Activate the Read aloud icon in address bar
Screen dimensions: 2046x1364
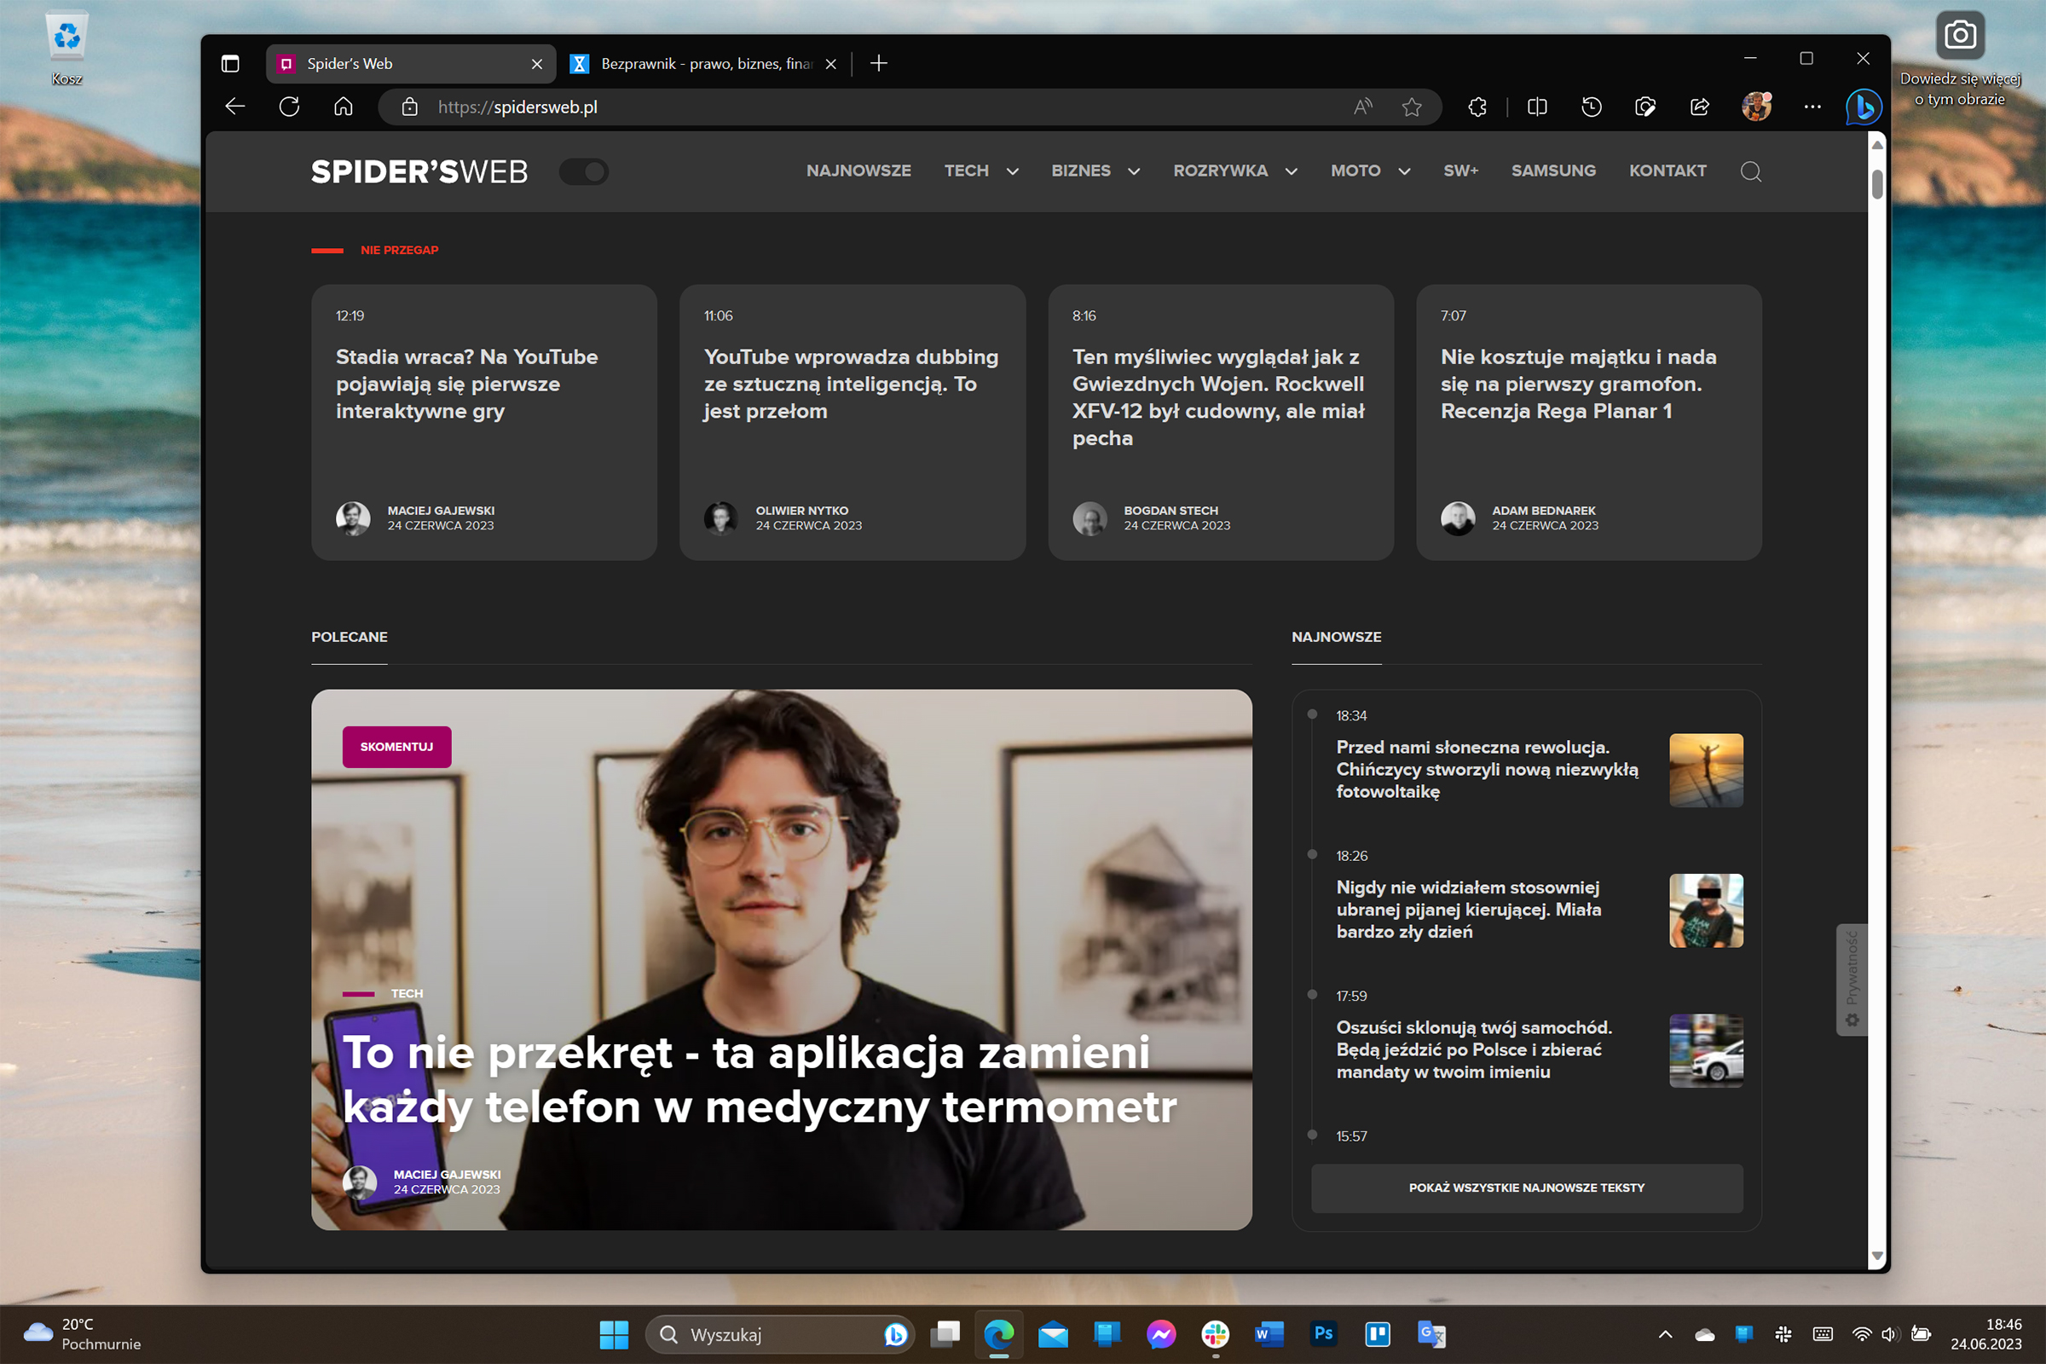[x=1363, y=107]
